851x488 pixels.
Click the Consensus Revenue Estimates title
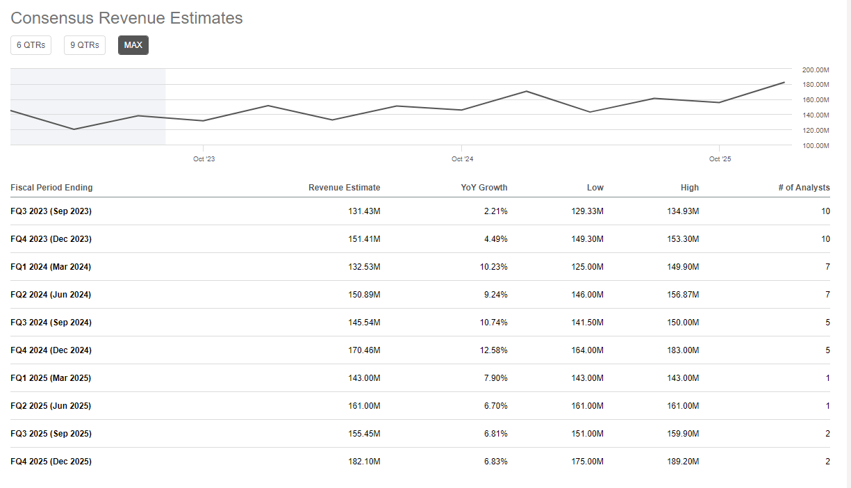pyautogui.click(x=126, y=18)
